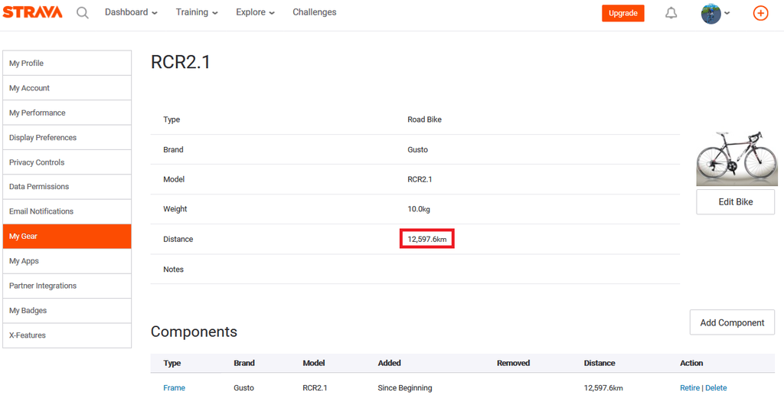The height and width of the screenshot is (402, 784).
Task: Expand the Explore dropdown
Action: coord(256,12)
